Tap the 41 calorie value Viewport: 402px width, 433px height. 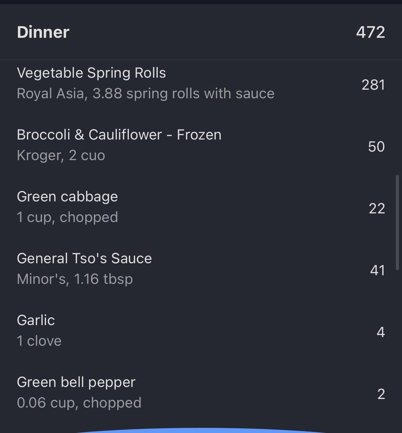point(377,270)
